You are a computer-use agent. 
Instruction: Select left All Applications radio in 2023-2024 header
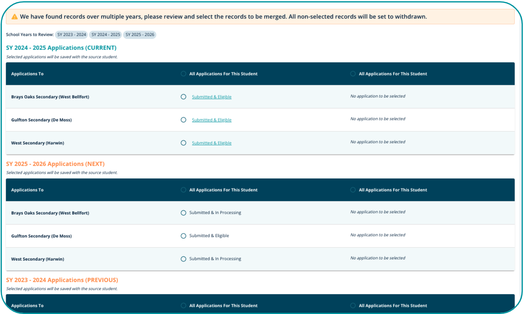pos(183,305)
